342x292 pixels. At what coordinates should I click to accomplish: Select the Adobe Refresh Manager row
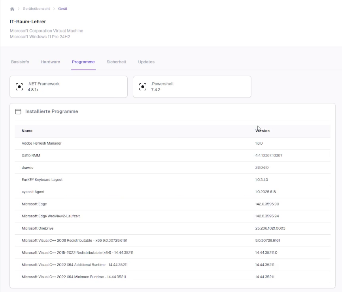42,143
